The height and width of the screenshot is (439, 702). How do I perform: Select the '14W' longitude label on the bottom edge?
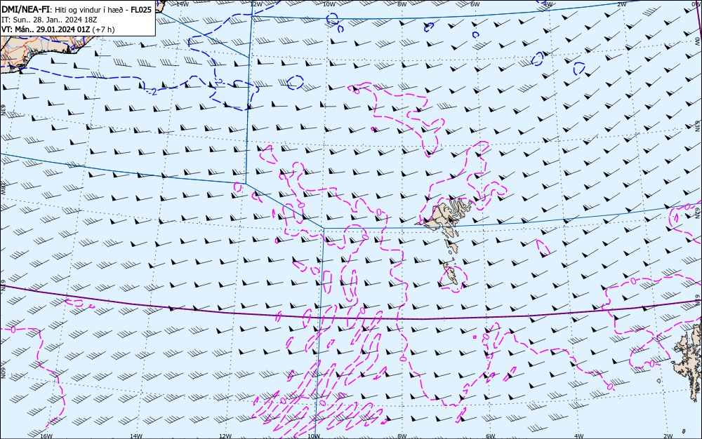pyautogui.click(x=136, y=436)
